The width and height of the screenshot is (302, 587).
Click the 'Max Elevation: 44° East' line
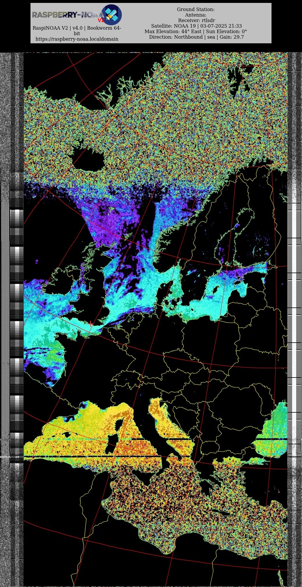[x=196, y=32]
